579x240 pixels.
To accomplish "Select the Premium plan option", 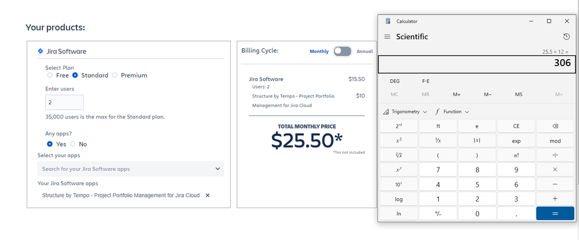I will [x=115, y=75].
